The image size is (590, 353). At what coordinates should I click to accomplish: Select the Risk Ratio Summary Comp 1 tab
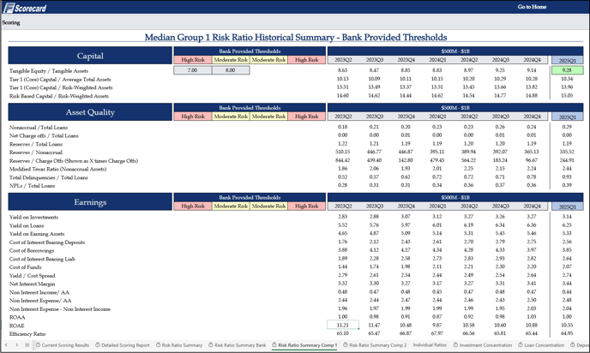pyautogui.click(x=304, y=345)
